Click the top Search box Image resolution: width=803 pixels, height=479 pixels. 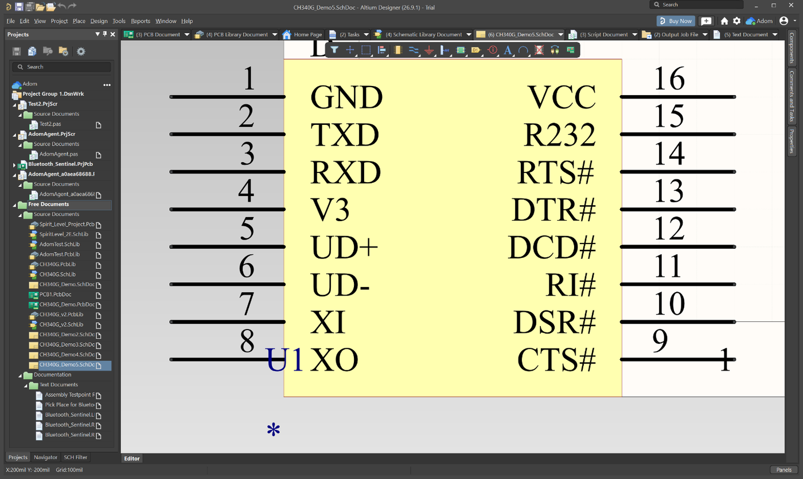point(696,5)
